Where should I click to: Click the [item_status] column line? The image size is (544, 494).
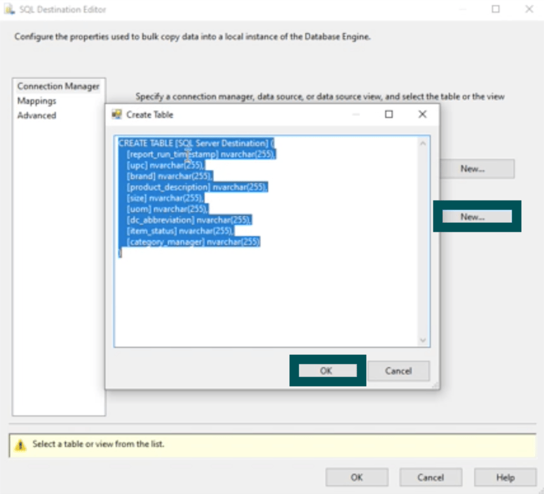pyautogui.click(x=180, y=231)
